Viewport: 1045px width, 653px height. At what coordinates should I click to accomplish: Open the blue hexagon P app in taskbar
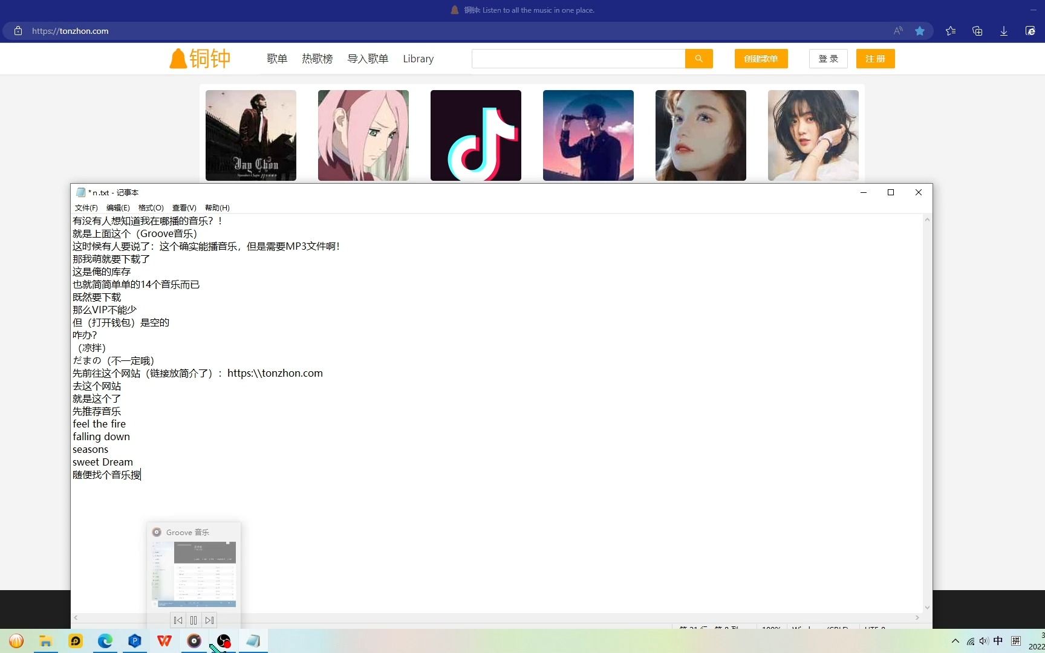[x=135, y=641]
